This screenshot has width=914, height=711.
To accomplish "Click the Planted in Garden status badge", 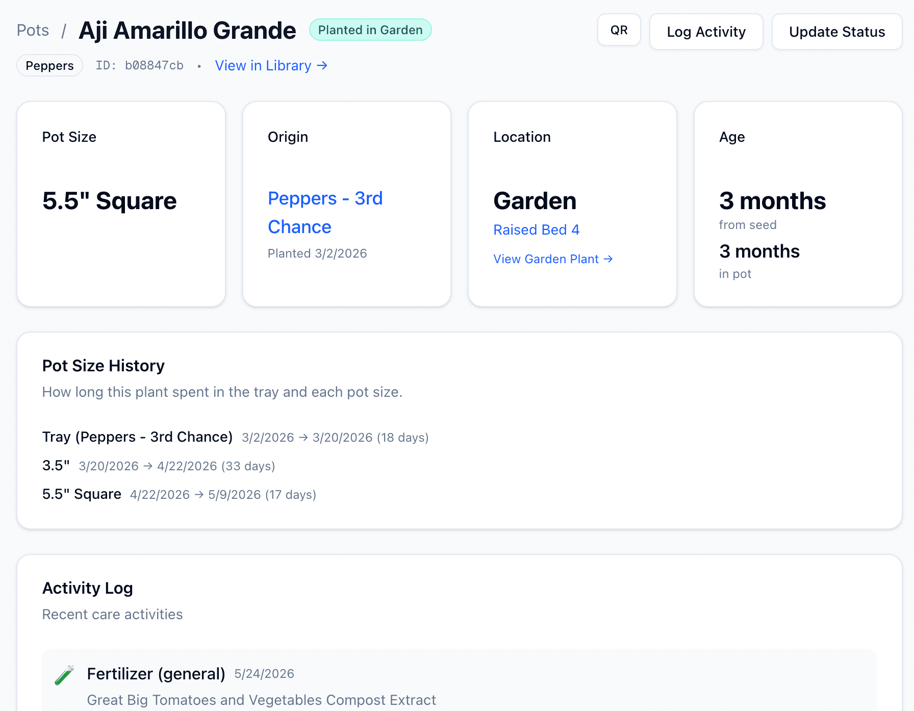I will 370,30.
